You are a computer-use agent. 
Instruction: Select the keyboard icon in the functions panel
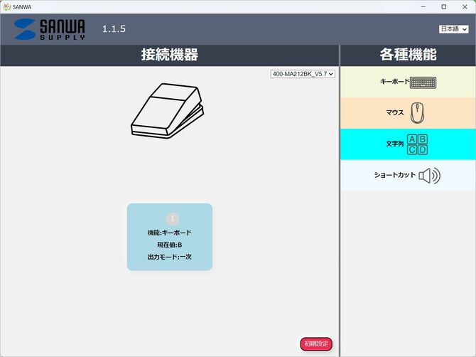423,82
